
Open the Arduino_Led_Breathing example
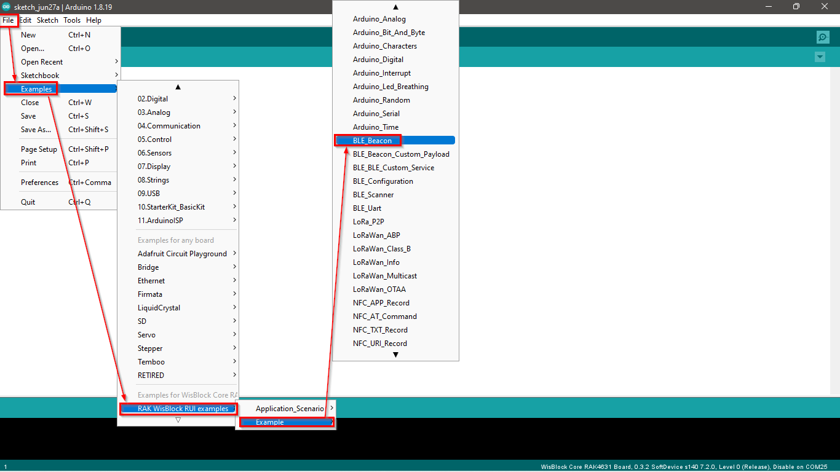point(395,87)
